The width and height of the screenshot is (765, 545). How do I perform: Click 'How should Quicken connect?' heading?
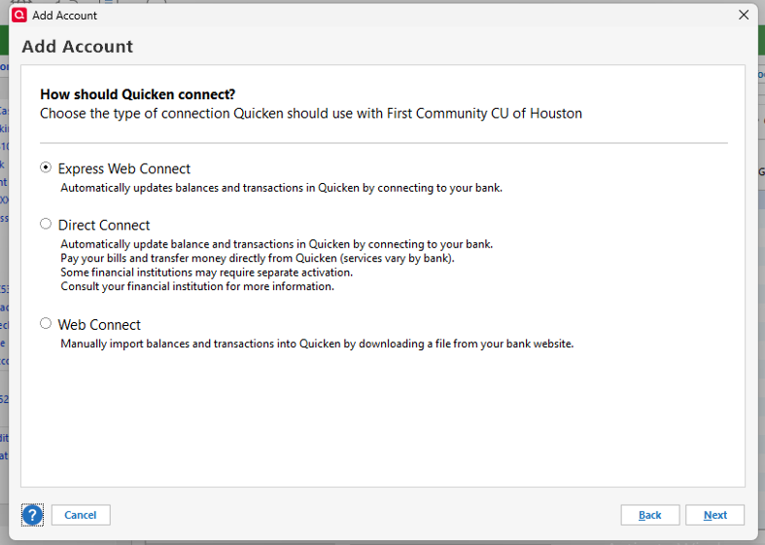click(138, 94)
